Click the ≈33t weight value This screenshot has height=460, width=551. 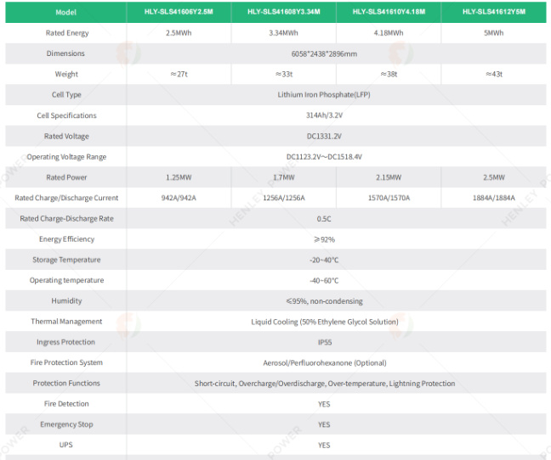coord(284,75)
